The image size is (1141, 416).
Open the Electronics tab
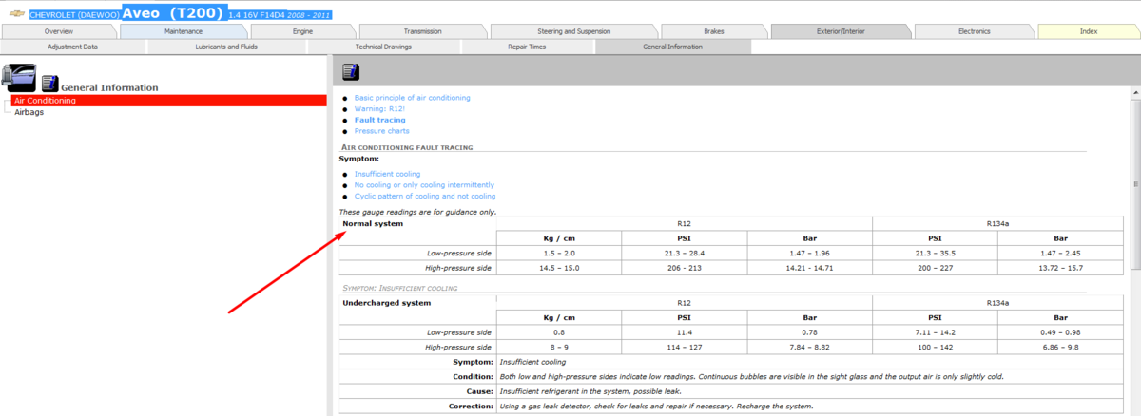[974, 31]
